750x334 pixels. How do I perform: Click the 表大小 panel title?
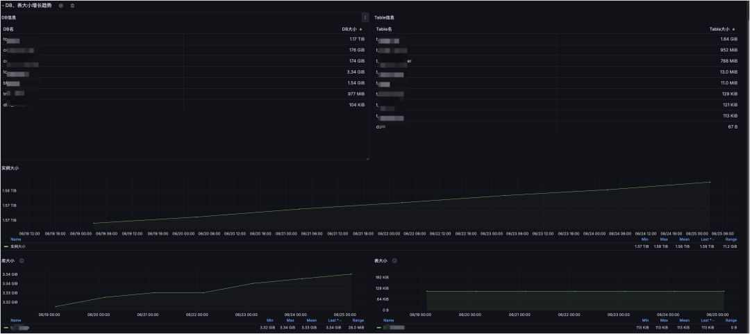coord(381,261)
